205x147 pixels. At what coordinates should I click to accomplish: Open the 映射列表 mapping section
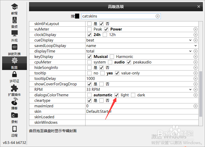pyautogui.click(x=14, y=50)
